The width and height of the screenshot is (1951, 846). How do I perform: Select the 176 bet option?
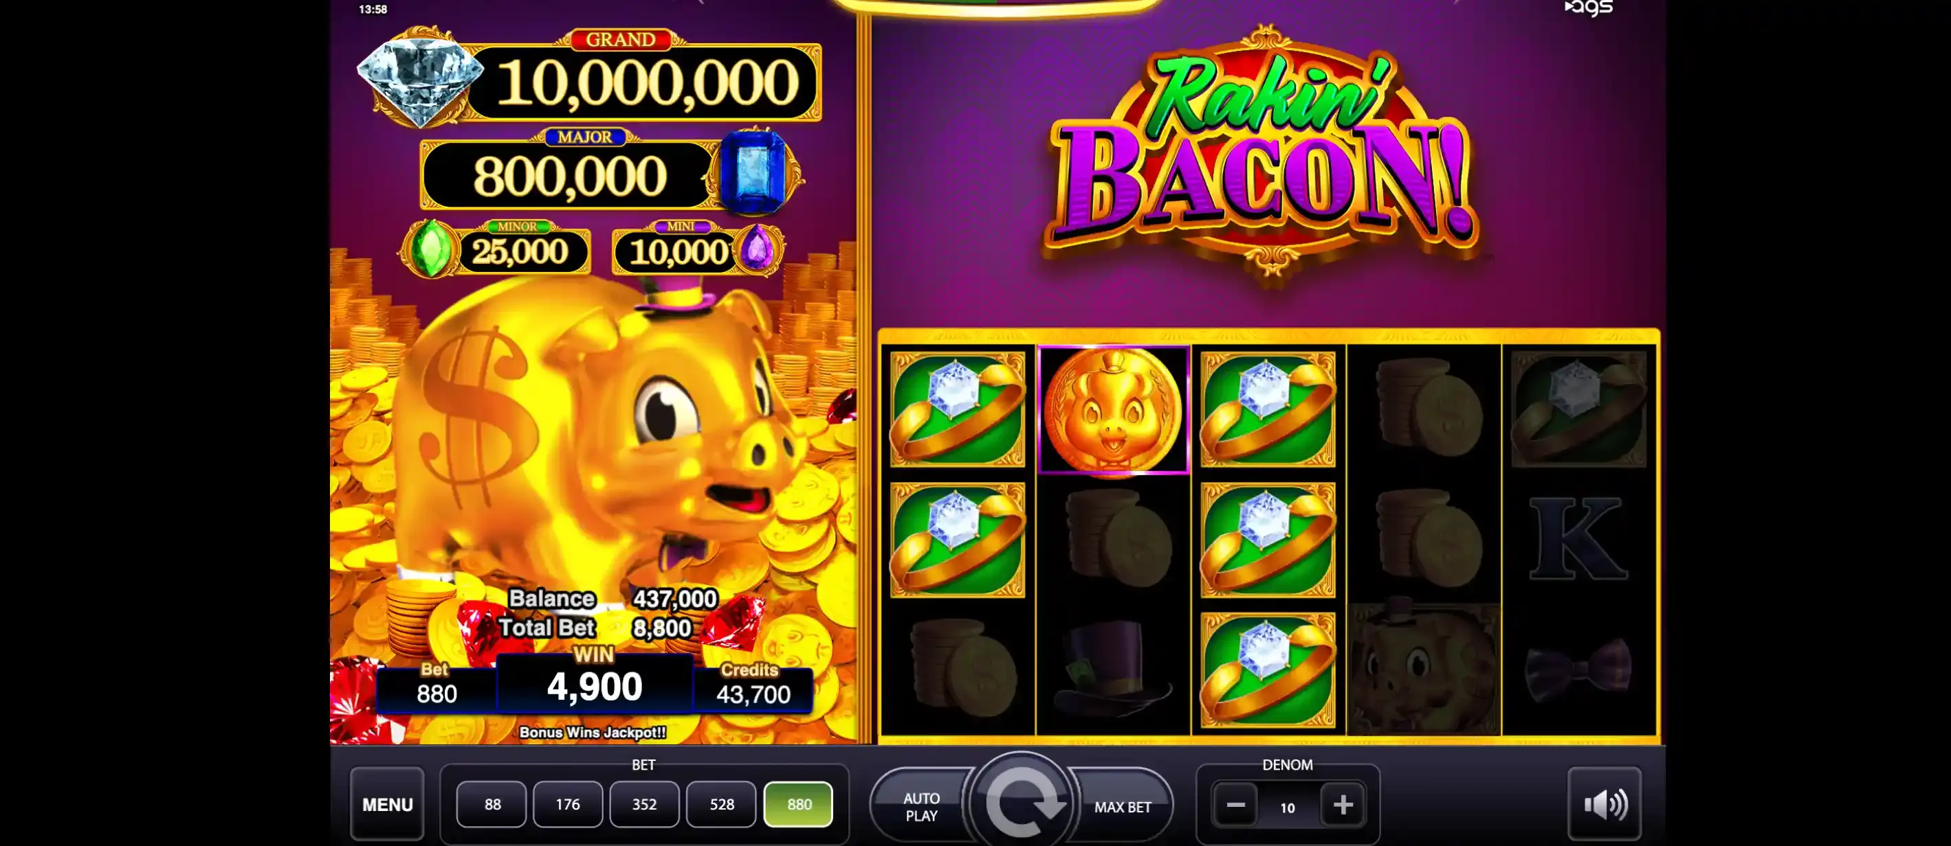pyautogui.click(x=568, y=803)
